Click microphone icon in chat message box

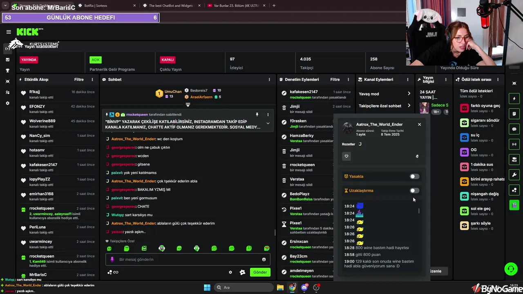tap(112, 259)
